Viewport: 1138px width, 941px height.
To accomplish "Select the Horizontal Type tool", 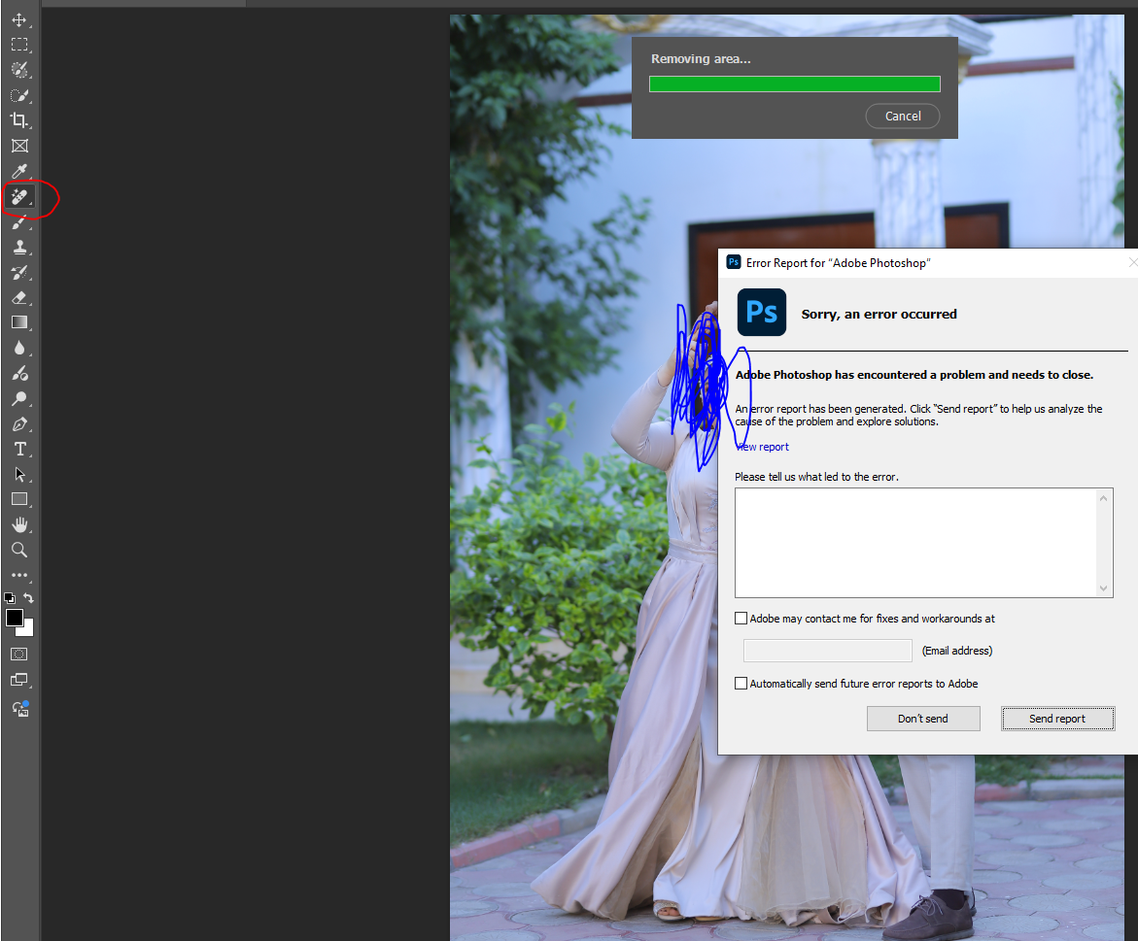I will [19, 449].
